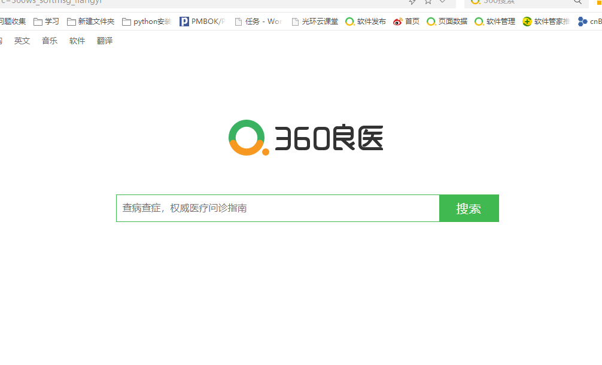
Task: Focus the medical search input field
Action: (278, 208)
